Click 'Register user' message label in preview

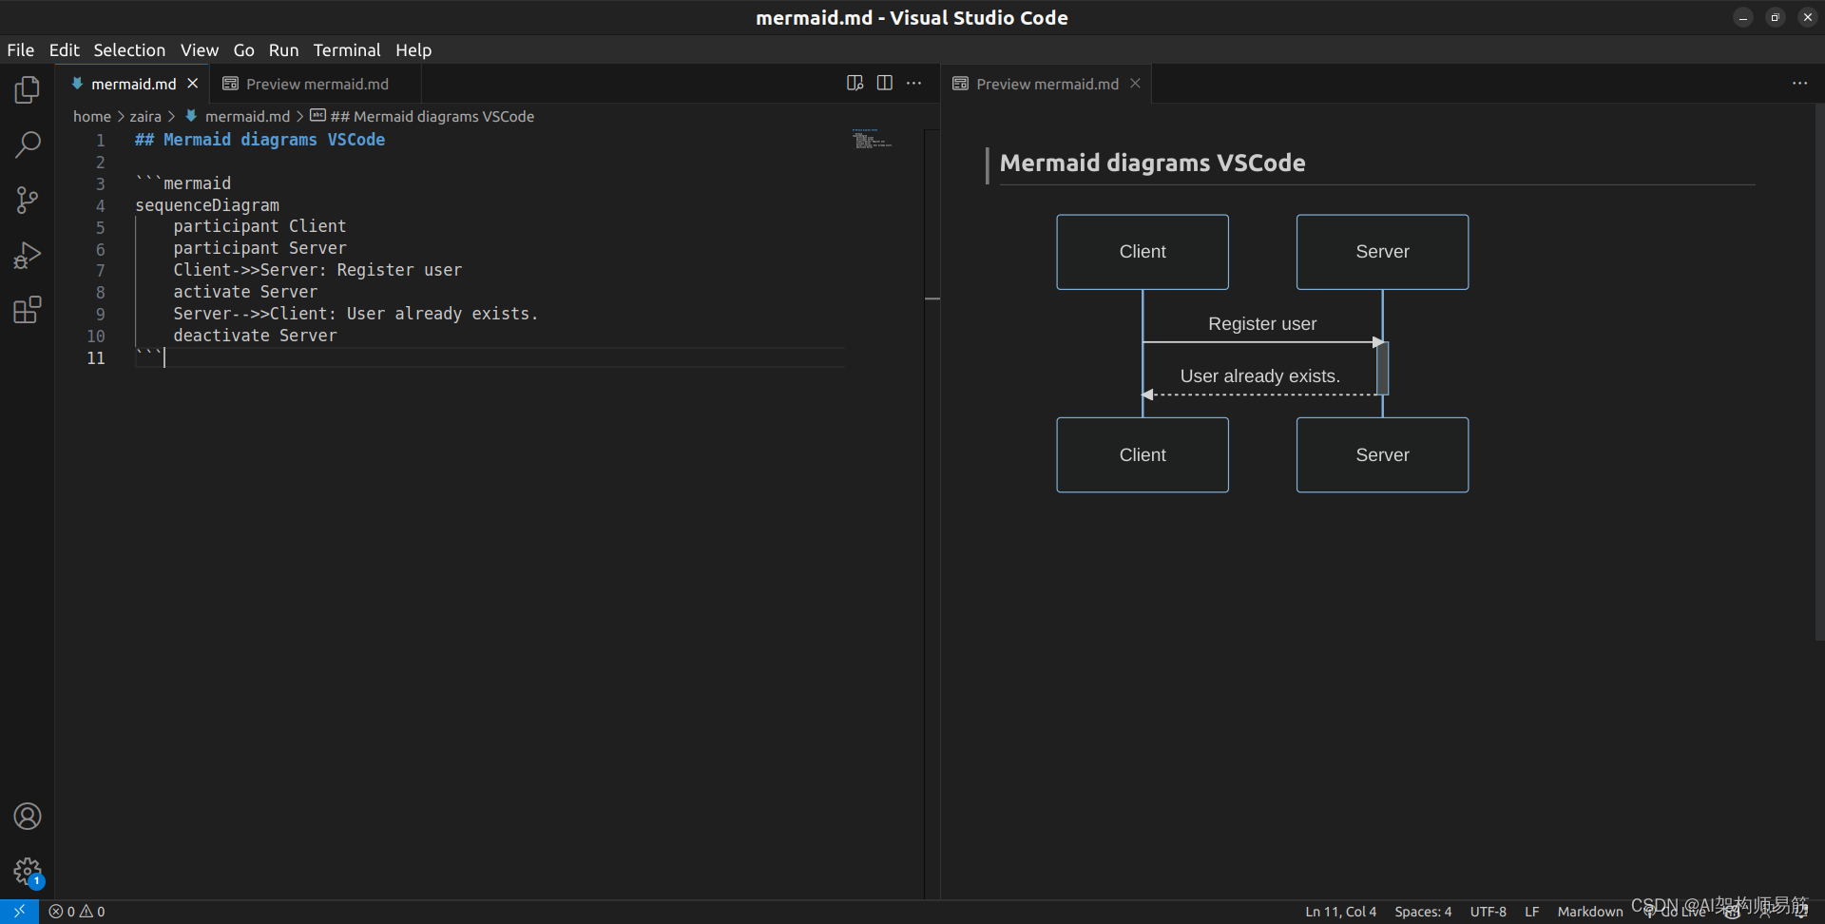coord(1262,324)
